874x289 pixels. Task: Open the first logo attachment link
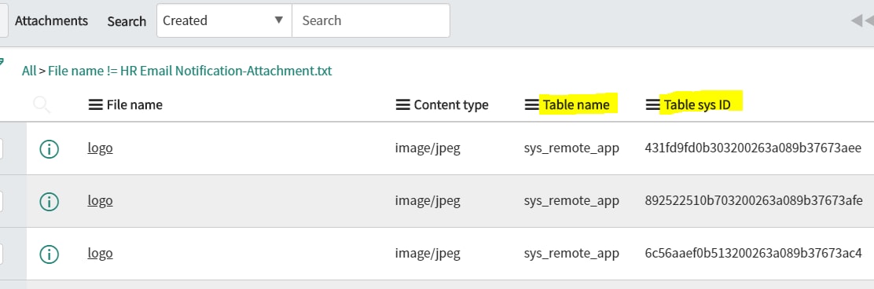(x=101, y=148)
